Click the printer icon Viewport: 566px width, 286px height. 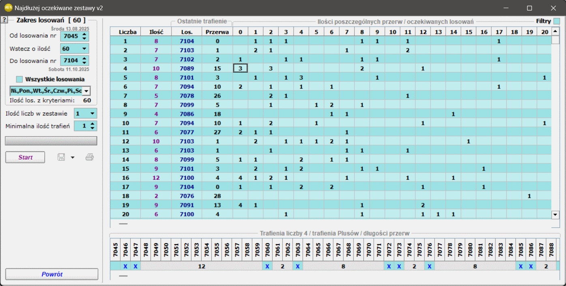[x=90, y=157]
